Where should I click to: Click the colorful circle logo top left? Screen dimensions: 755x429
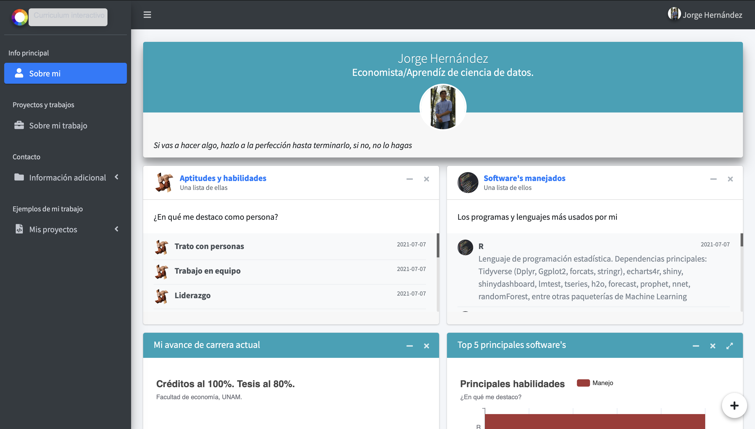pyautogui.click(x=19, y=17)
